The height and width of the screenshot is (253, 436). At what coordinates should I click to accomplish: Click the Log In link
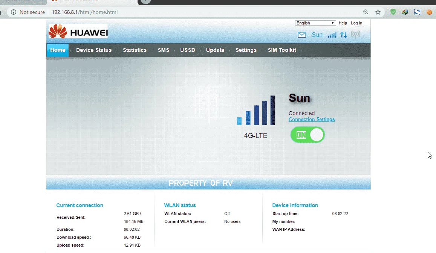point(356,23)
